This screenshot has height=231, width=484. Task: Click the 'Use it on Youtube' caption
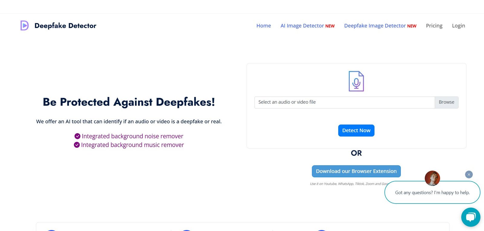[x=348, y=184]
